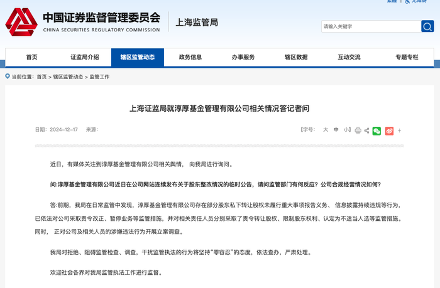Click the paragraph starting 答:前期
The width and height of the screenshot is (440, 288).
tap(219, 218)
